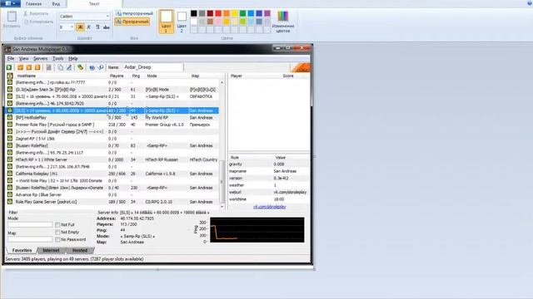Select transparent background (Прозрачный) option
The width and height of the screenshot is (533, 299).
pyautogui.click(x=132, y=22)
